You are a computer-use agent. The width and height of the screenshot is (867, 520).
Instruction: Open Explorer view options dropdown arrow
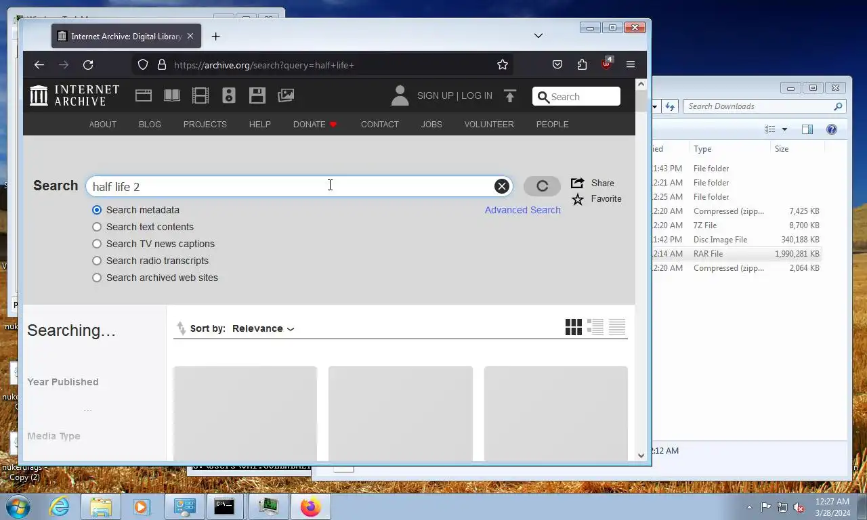pyautogui.click(x=785, y=129)
